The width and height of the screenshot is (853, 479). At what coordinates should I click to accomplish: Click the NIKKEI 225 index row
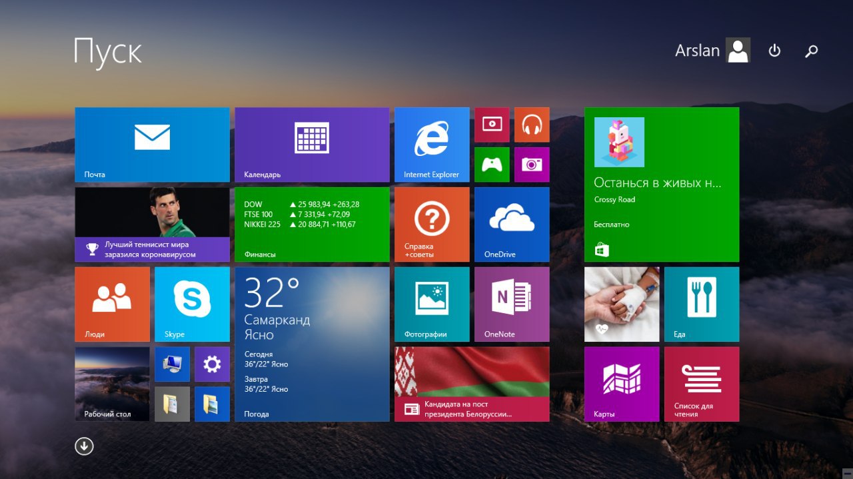click(x=300, y=225)
